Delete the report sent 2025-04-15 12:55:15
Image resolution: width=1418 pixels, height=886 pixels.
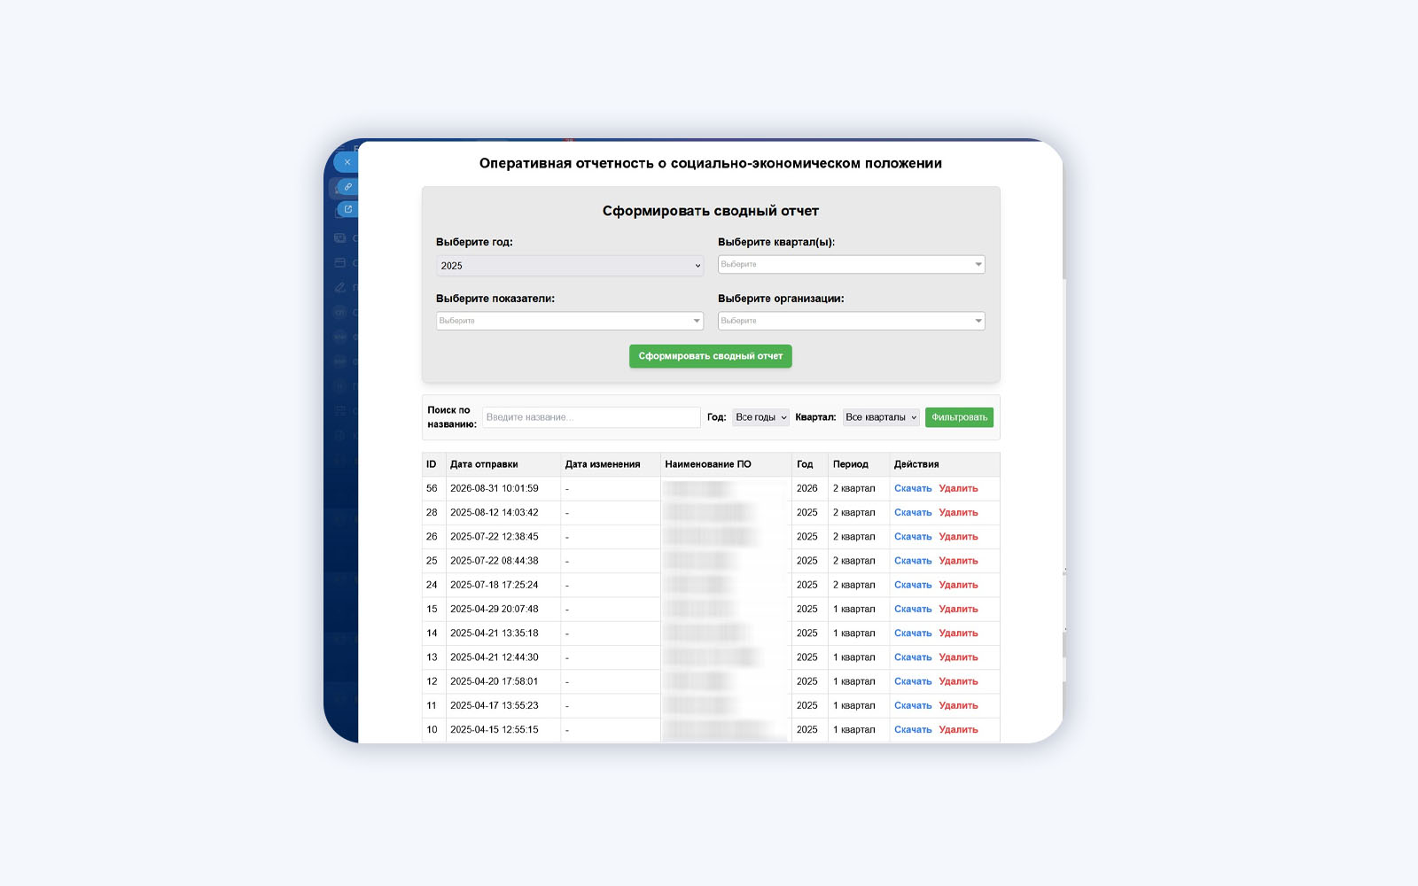[x=958, y=730]
